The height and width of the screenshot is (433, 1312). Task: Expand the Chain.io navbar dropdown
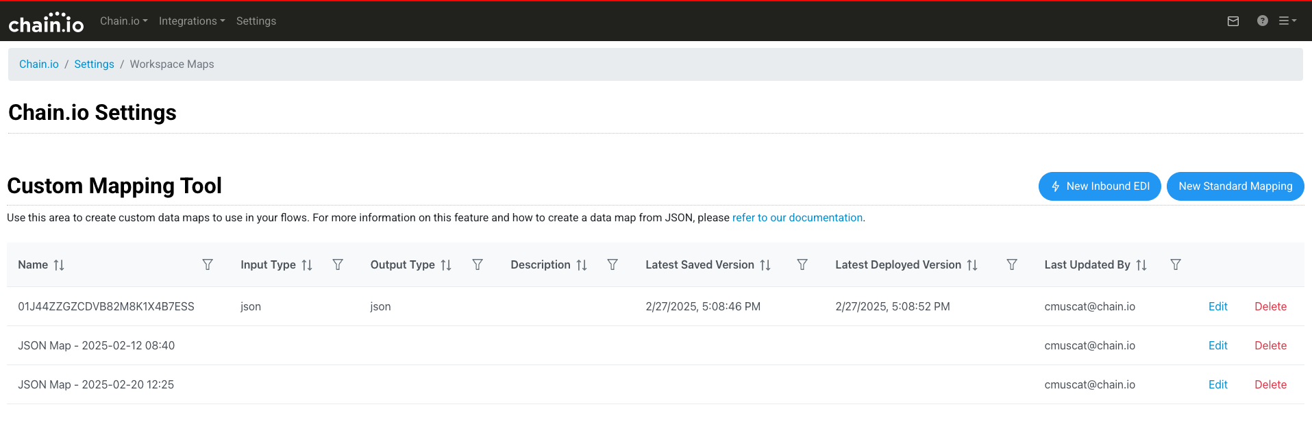pyautogui.click(x=124, y=21)
